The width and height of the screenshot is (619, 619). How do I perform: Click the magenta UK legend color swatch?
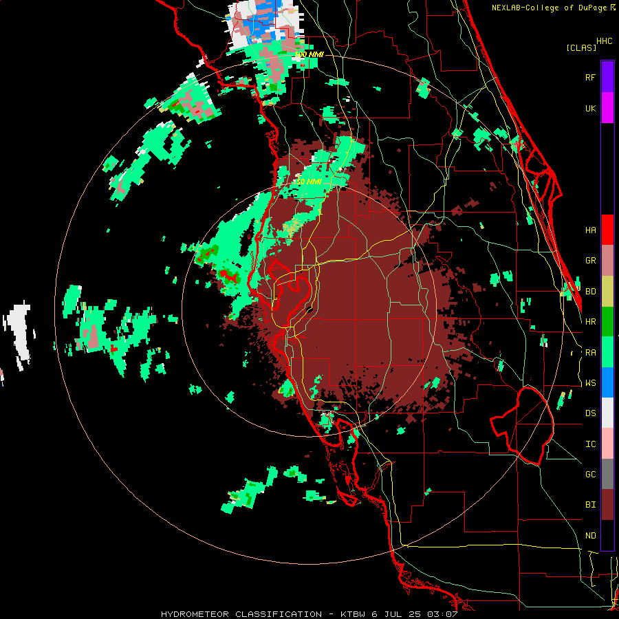607,108
